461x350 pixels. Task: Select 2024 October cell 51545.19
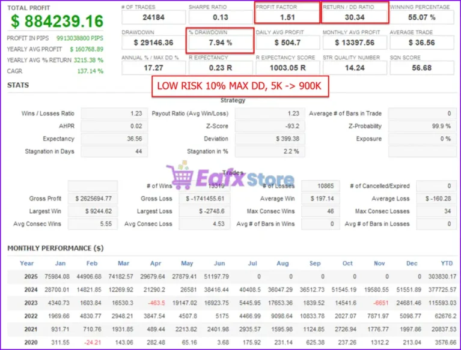344,290
